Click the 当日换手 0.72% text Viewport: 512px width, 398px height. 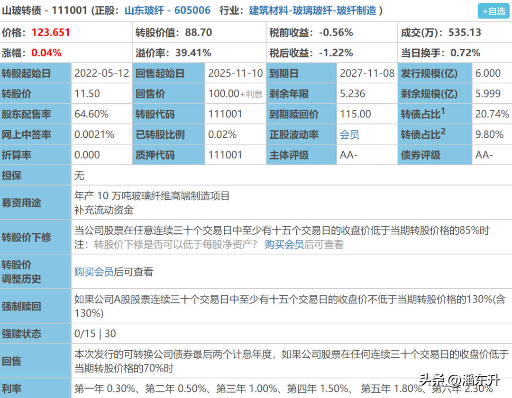point(440,53)
